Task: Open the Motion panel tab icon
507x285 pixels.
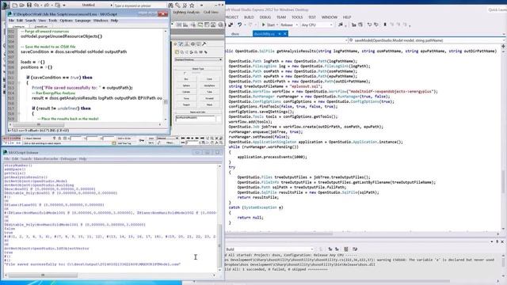Action: click(x=193, y=44)
